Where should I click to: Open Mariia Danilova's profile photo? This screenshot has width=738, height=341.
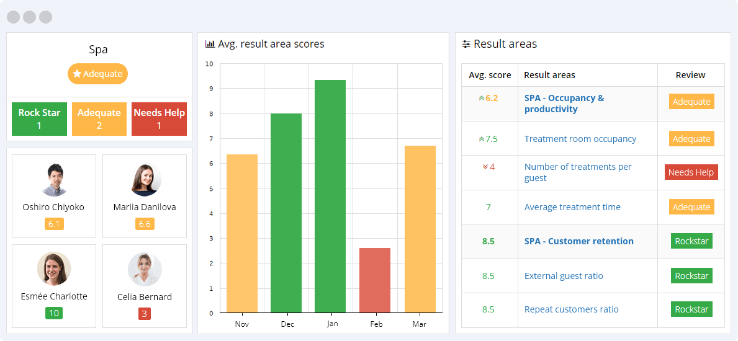click(x=145, y=180)
